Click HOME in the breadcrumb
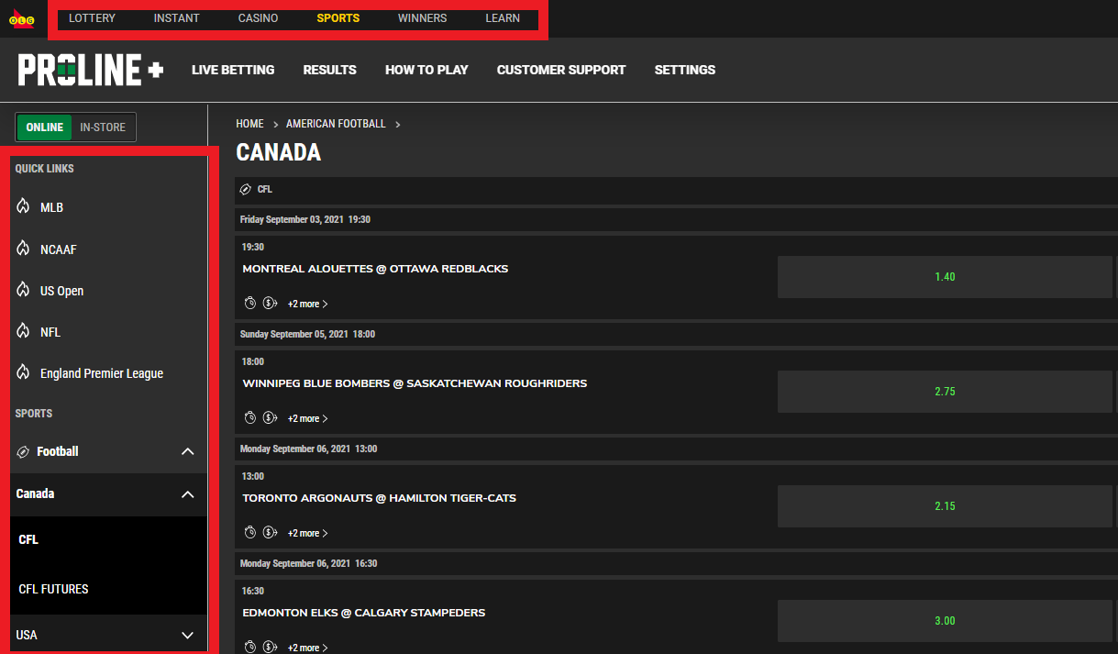This screenshot has height=654, width=1118. point(249,124)
